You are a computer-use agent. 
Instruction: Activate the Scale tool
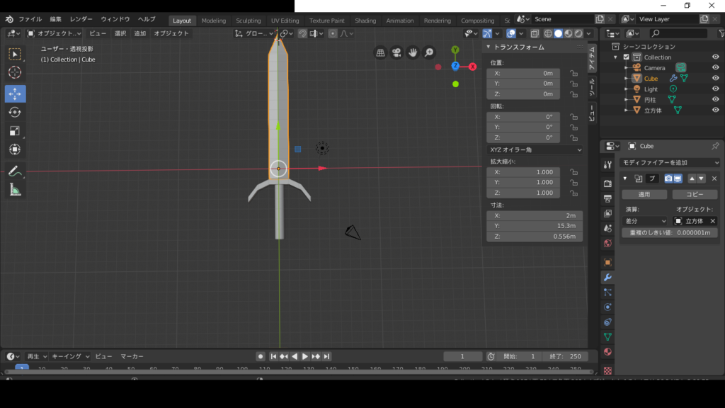point(15,131)
